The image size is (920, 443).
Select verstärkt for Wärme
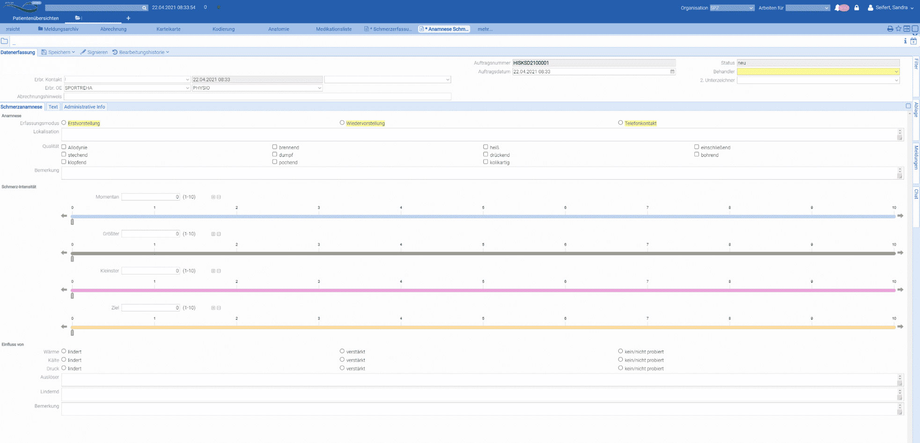342,351
